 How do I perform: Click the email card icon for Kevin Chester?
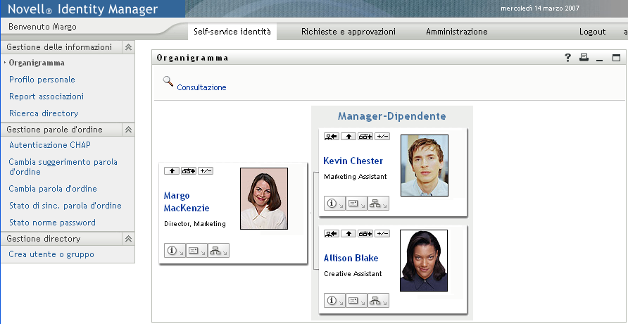(356, 203)
